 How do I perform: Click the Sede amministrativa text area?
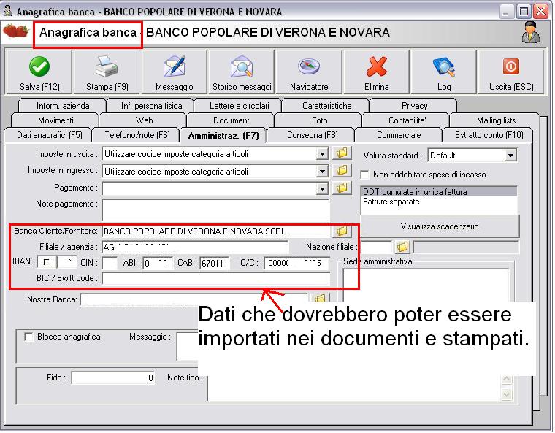coord(426,286)
